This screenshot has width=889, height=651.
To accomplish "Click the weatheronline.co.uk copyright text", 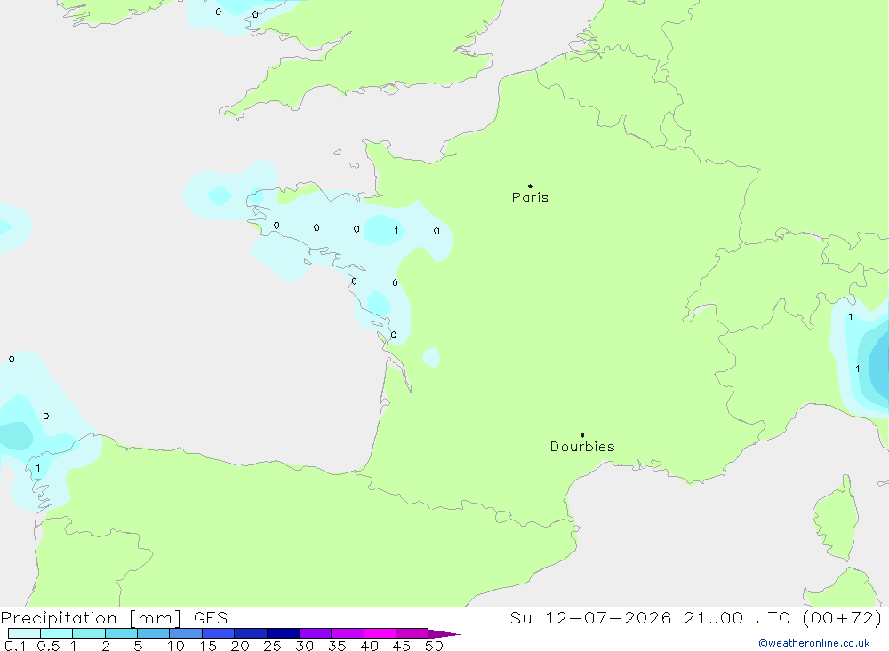I will [814, 643].
